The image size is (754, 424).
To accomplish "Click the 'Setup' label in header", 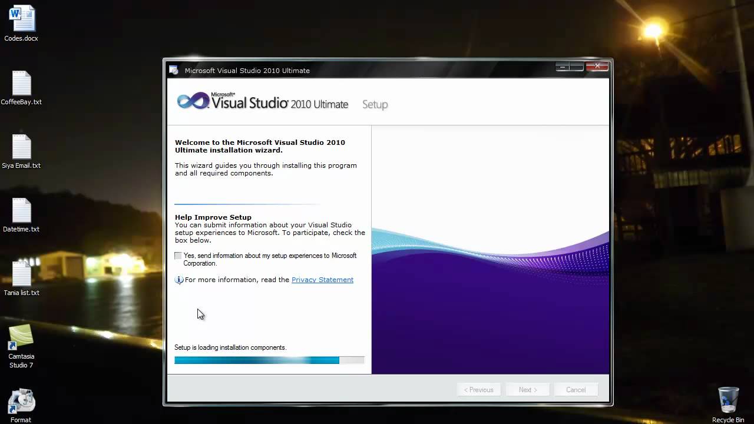I will (375, 105).
